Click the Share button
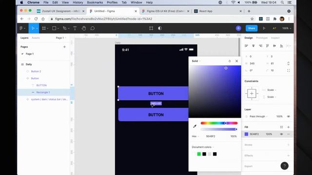 click(x=252, y=28)
